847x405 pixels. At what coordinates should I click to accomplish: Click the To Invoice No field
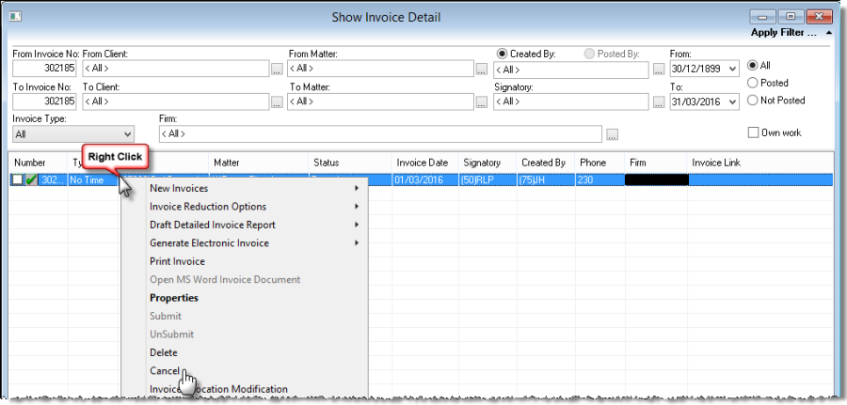tap(44, 101)
